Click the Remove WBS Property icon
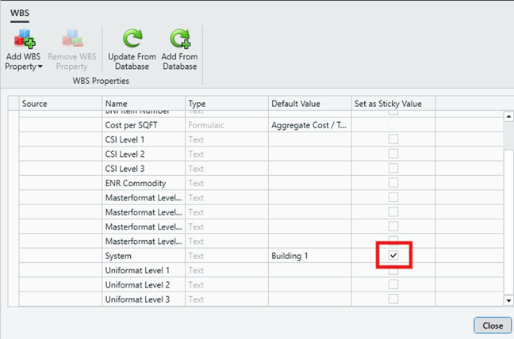This screenshot has height=339, width=514. (73, 40)
